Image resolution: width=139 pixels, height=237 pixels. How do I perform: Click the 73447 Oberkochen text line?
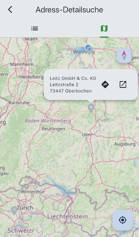(x=71, y=91)
